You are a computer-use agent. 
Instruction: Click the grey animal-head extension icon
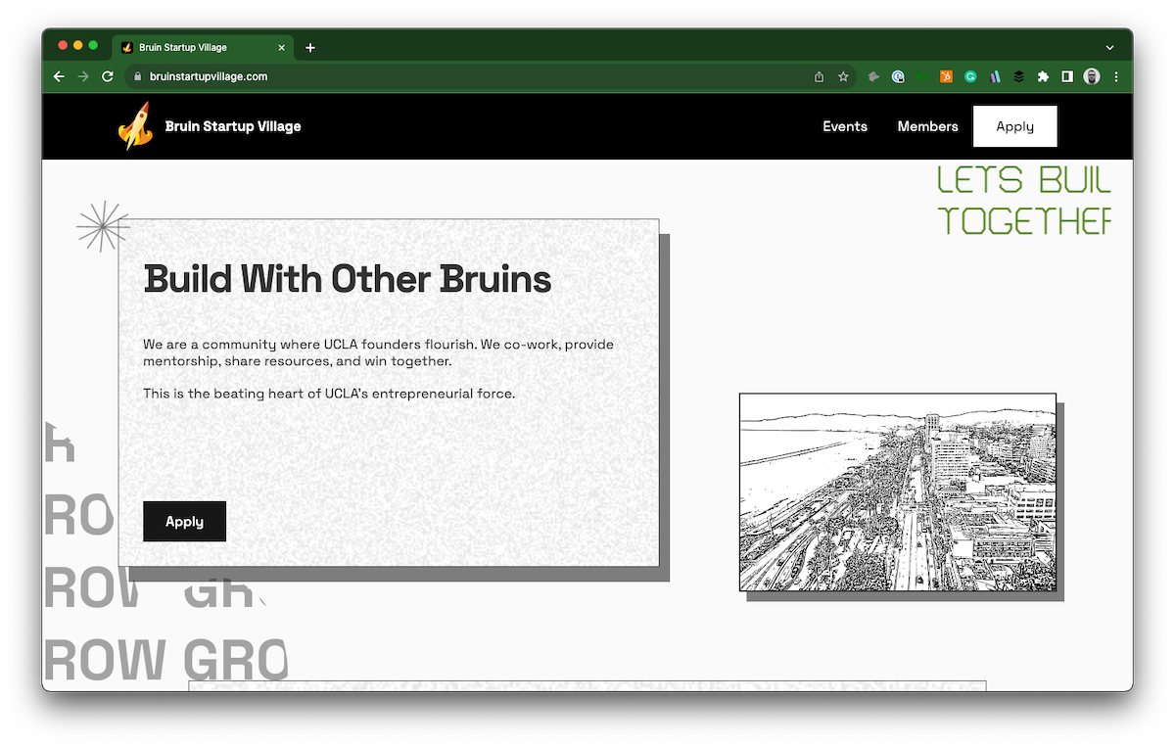click(873, 76)
